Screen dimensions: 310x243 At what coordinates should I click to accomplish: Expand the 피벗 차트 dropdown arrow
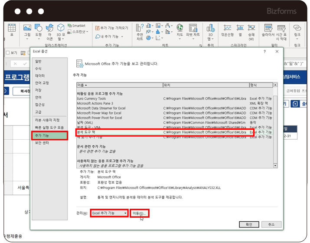coord(193,39)
